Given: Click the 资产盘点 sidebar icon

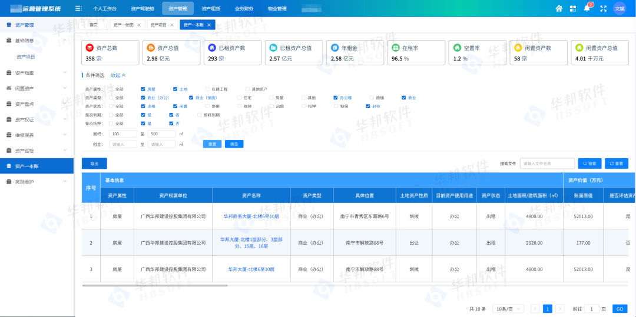Looking at the screenshot, I should click(x=9, y=104).
